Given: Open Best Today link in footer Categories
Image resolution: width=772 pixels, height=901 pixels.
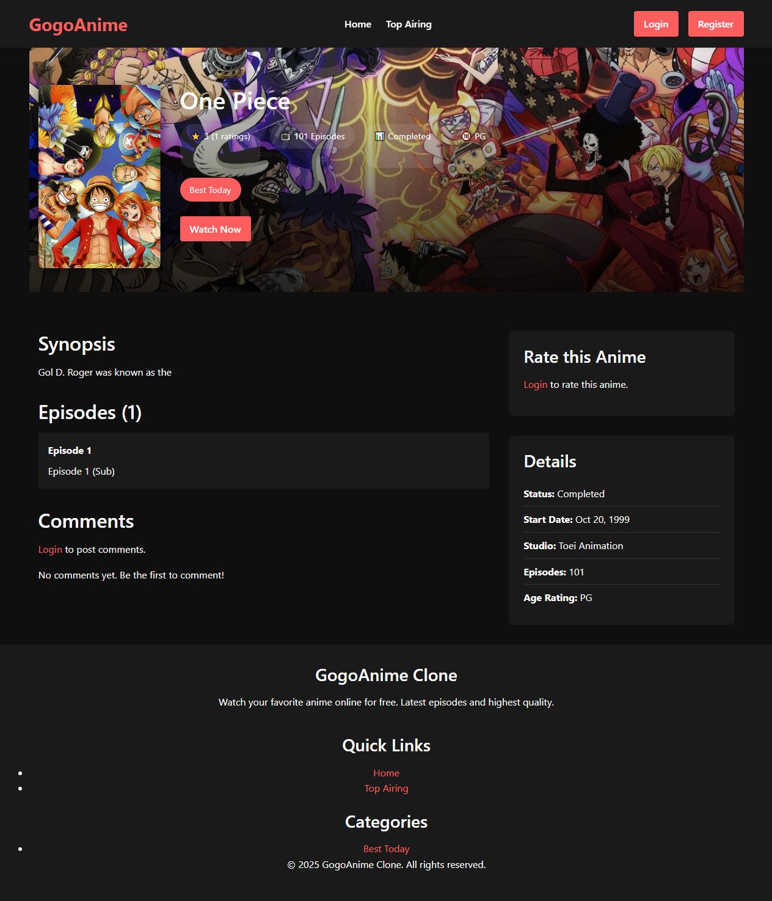Looking at the screenshot, I should click(x=386, y=849).
